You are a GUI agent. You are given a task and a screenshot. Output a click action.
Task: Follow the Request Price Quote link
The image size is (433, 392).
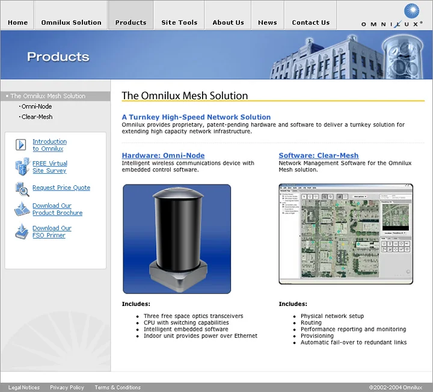pos(61,188)
